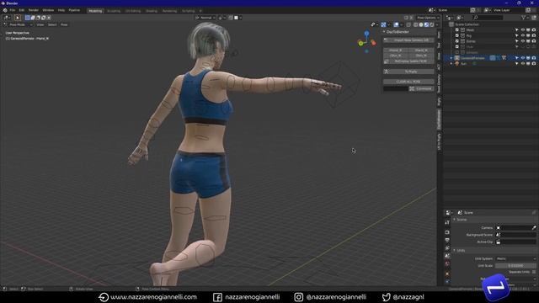Open the Rigify sidebar tab
The width and height of the screenshot is (539, 303).
pyautogui.click(x=439, y=101)
